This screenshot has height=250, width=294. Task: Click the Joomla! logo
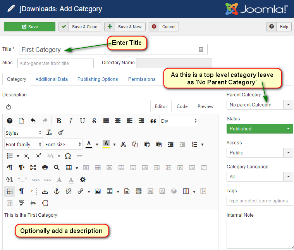click(257, 9)
